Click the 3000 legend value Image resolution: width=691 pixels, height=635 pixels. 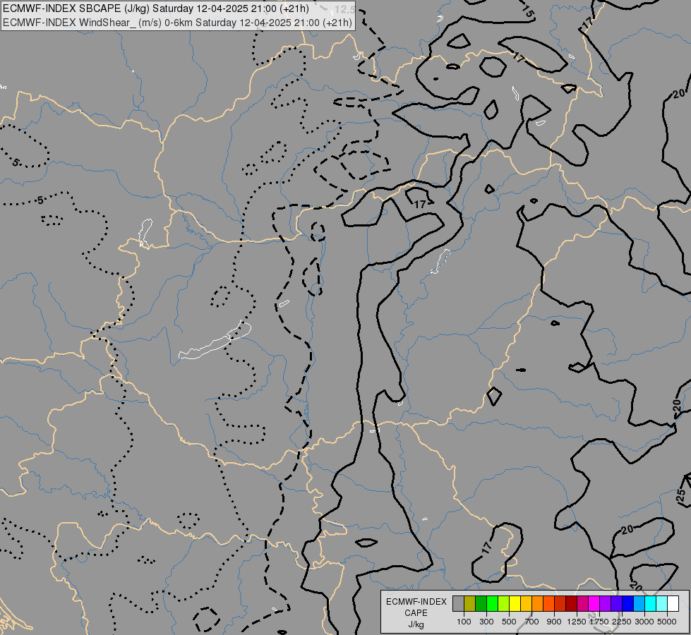(x=644, y=622)
